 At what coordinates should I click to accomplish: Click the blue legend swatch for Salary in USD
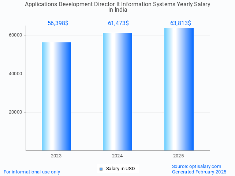(101, 169)
